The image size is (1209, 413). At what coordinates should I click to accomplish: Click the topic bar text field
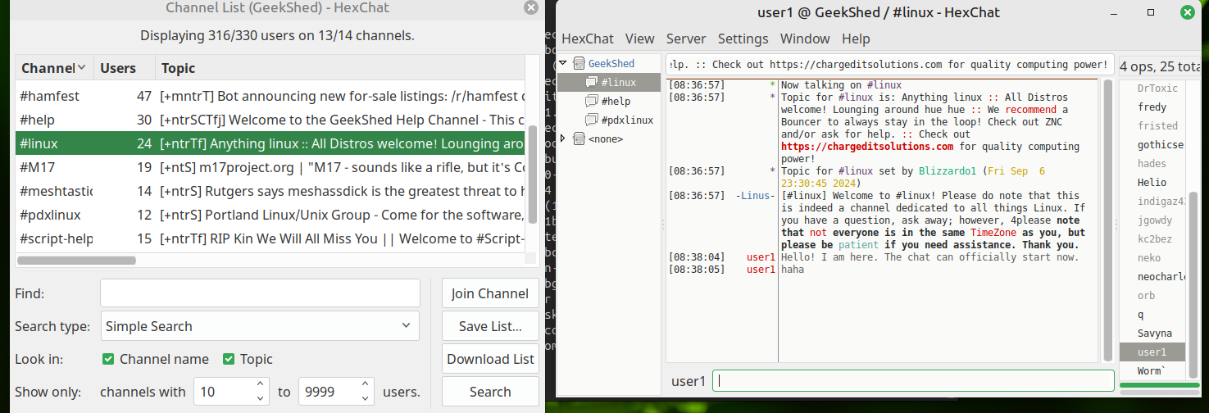click(x=890, y=64)
